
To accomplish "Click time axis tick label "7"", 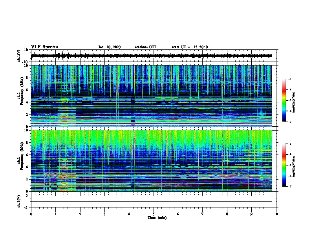I will [203, 214].
